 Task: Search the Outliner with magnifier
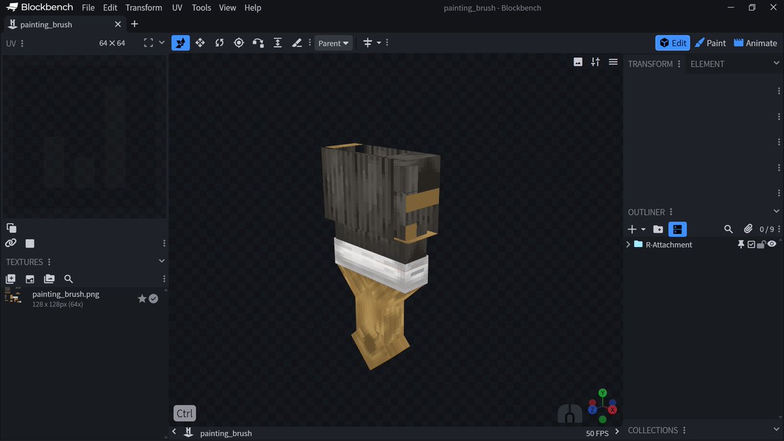(x=728, y=229)
